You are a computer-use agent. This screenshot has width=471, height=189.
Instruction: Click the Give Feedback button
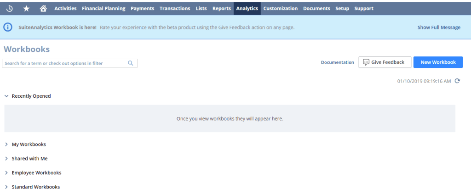tap(385, 62)
